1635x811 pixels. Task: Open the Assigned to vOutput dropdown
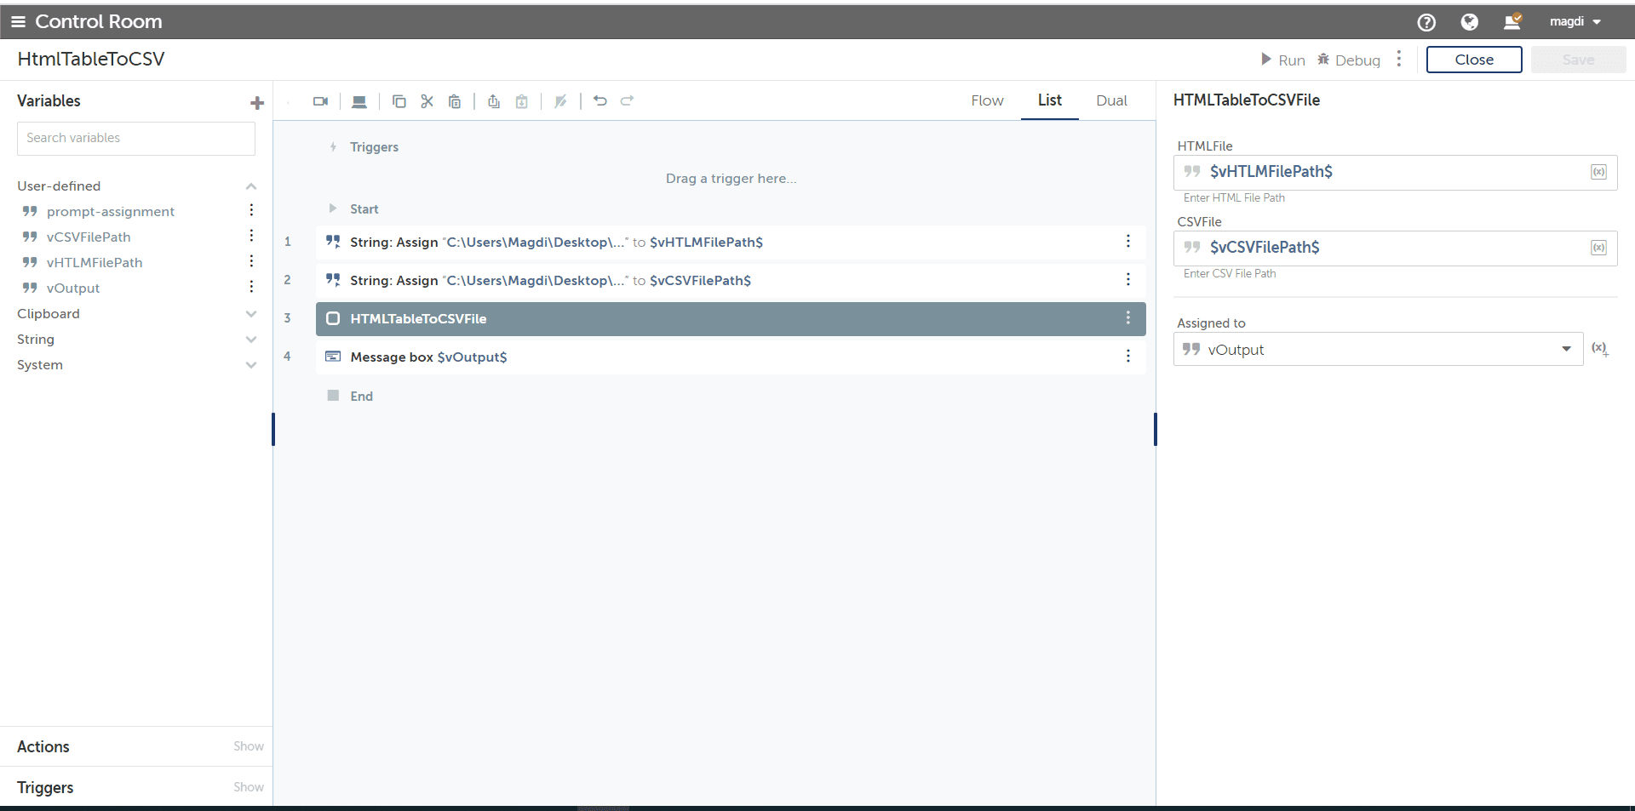(x=1378, y=350)
